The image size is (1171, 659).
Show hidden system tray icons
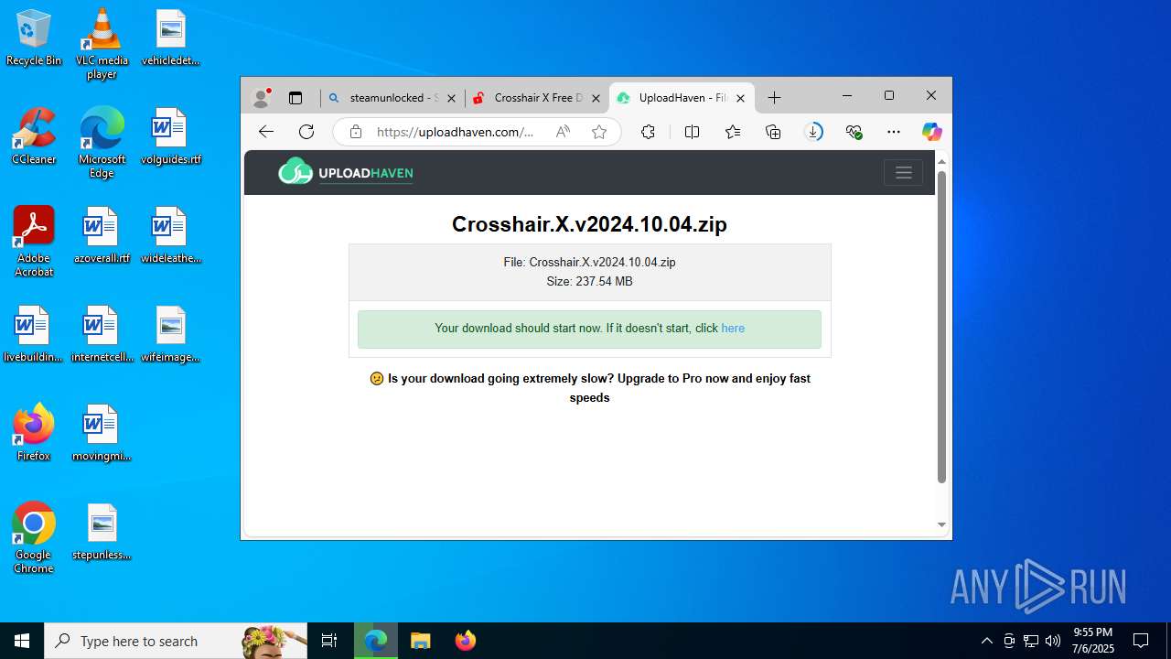pos(986,641)
